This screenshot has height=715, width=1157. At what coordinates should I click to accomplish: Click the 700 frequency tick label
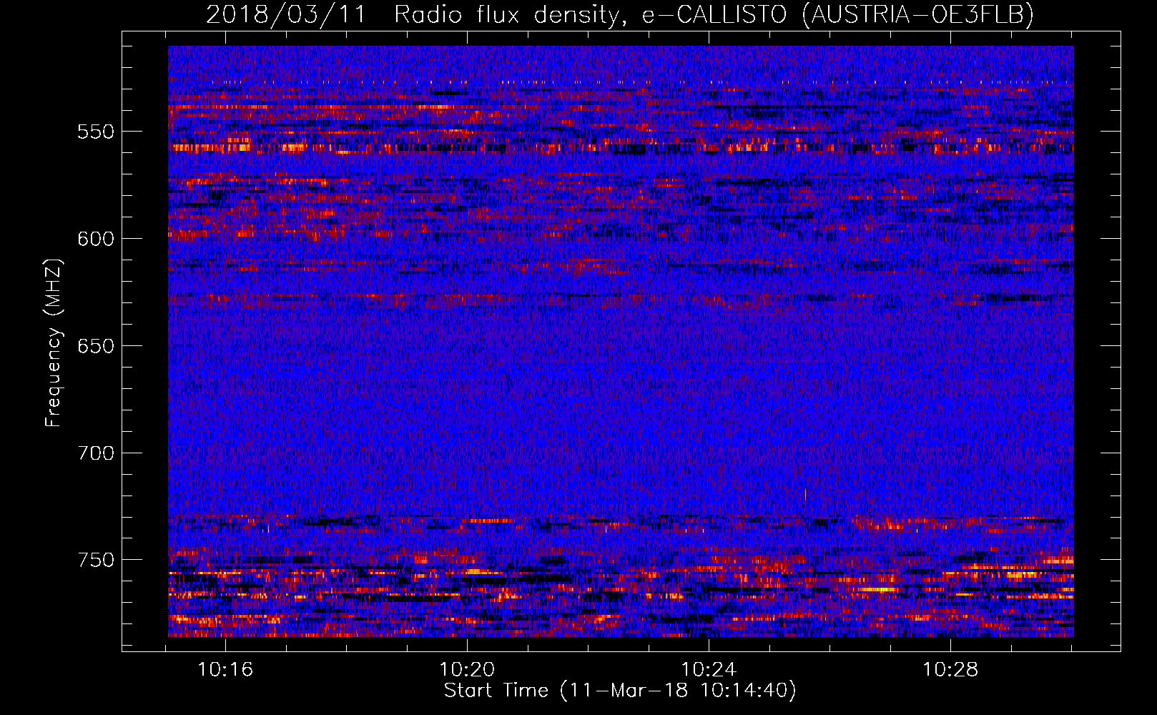[96, 453]
